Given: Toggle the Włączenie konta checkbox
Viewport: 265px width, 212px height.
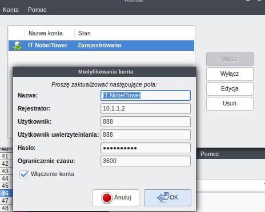Looking at the screenshot, I should pyautogui.click(x=24, y=174).
